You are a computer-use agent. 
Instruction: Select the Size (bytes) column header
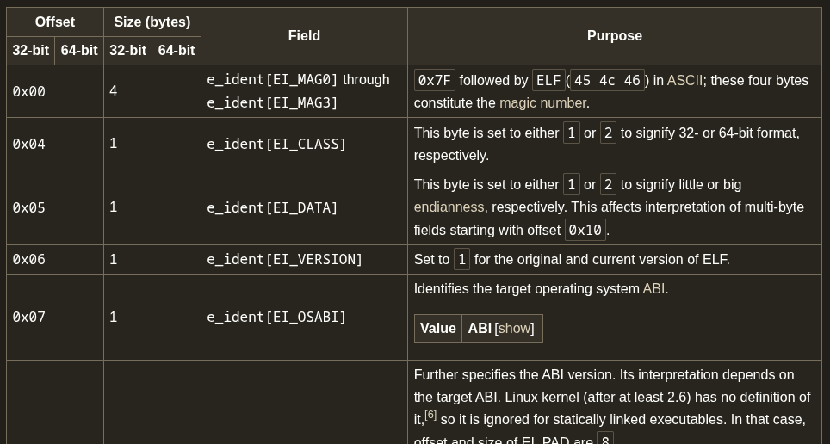[x=152, y=22]
